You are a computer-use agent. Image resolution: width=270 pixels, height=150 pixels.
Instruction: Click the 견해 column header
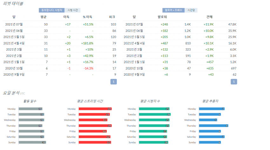click(209, 17)
